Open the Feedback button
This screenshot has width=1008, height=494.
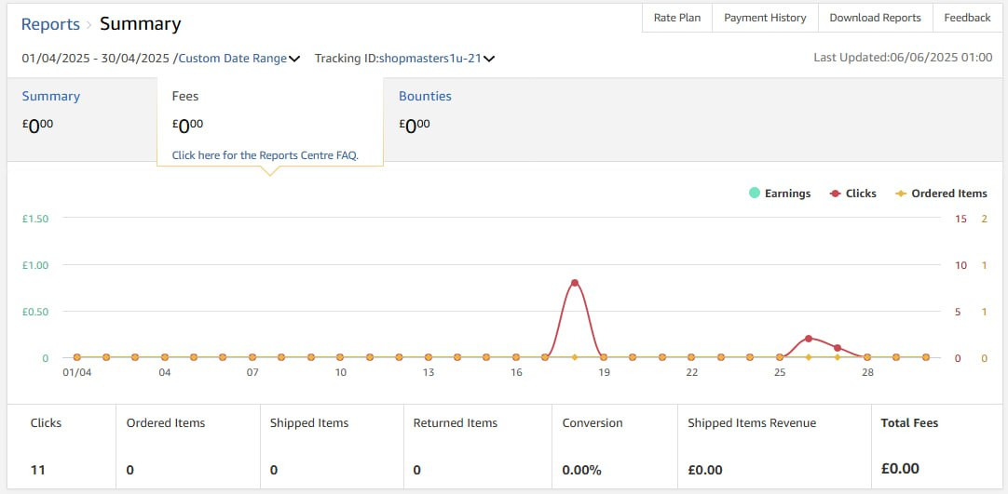pos(967,18)
